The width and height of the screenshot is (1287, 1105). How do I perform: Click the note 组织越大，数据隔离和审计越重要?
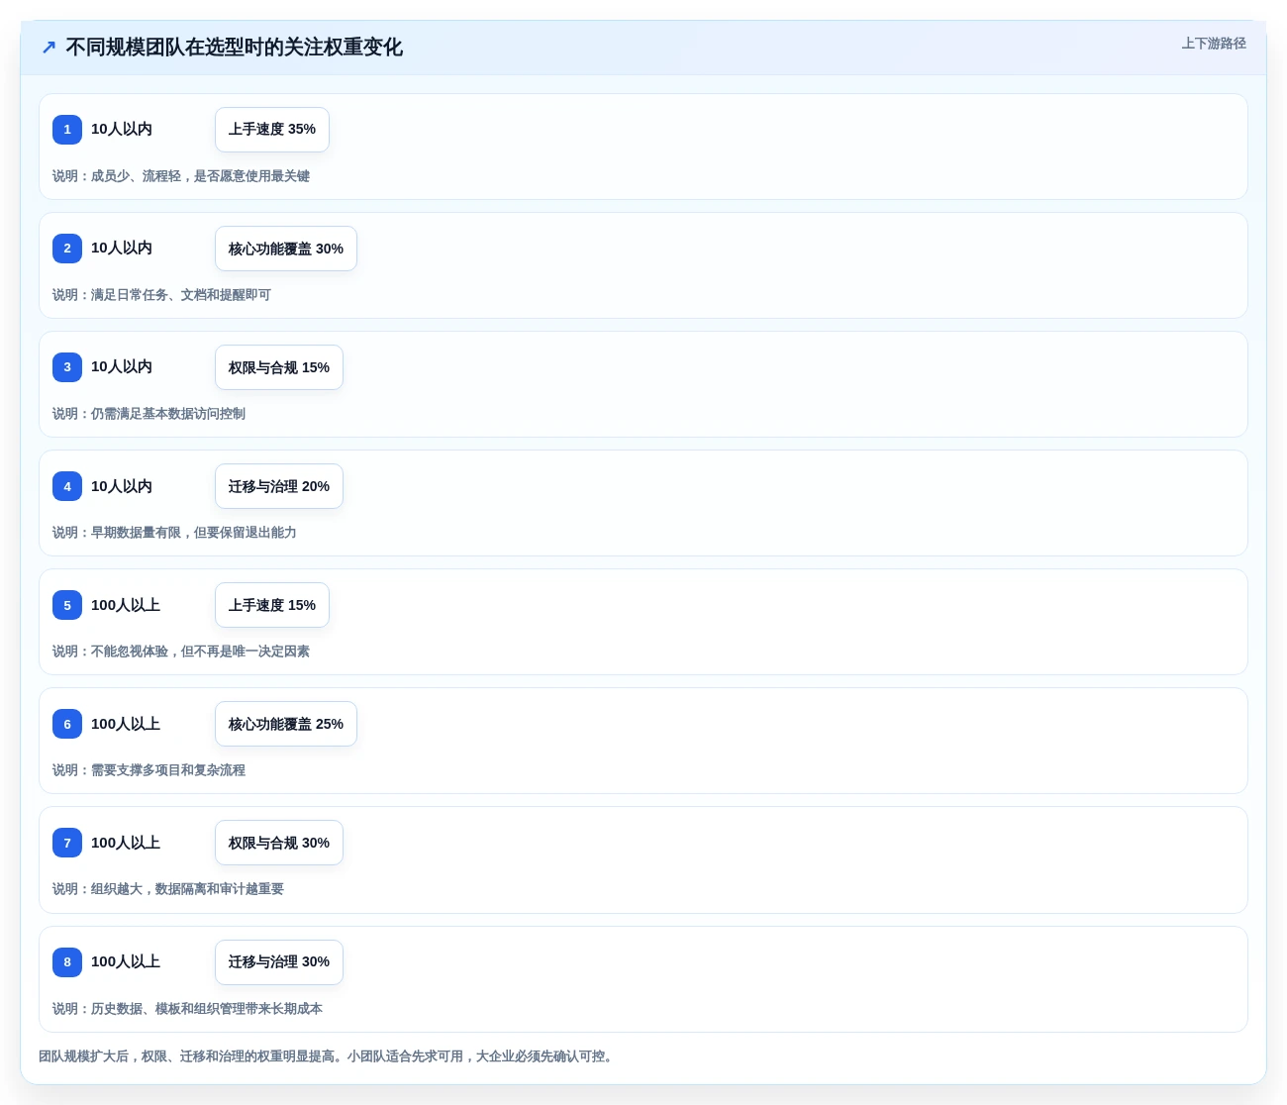pos(187,889)
